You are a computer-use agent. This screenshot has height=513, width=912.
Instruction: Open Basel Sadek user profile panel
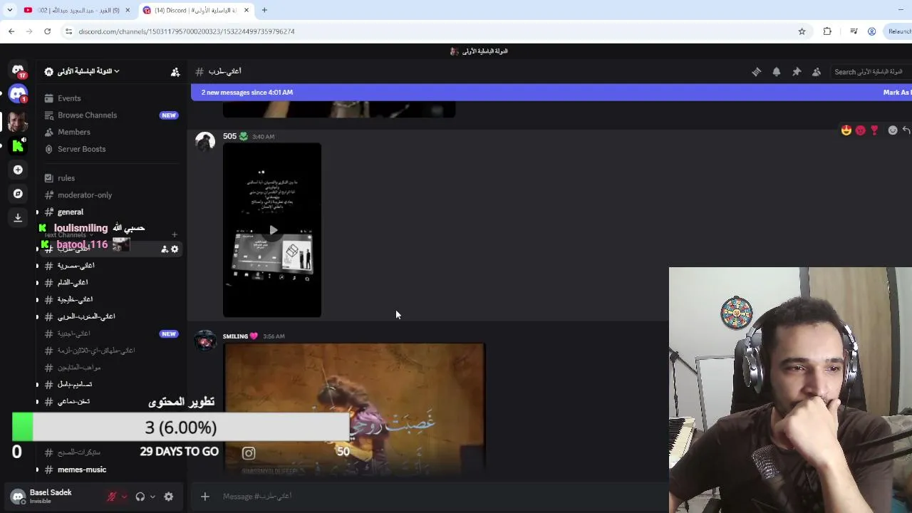[x=50, y=496]
